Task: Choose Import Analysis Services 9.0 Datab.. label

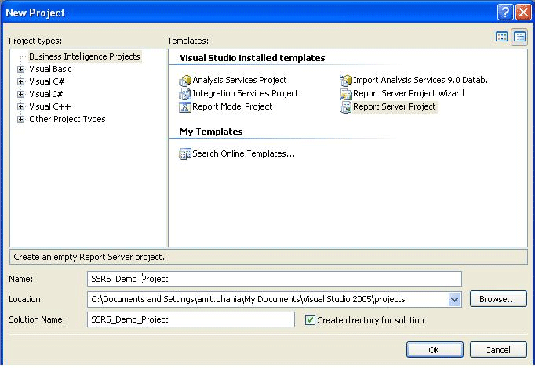Action: click(x=422, y=80)
